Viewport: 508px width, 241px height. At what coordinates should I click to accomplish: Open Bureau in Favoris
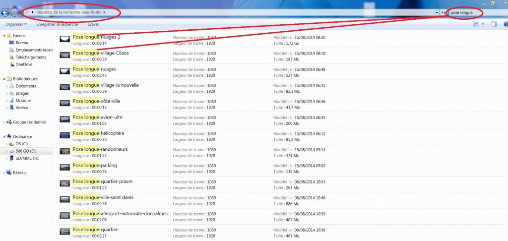(x=22, y=43)
